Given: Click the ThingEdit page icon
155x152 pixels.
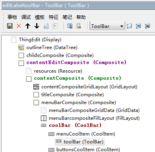Looking at the screenshot, I should (14, 40).
